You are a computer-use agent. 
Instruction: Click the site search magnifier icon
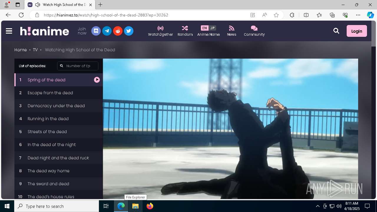[336, 31]
